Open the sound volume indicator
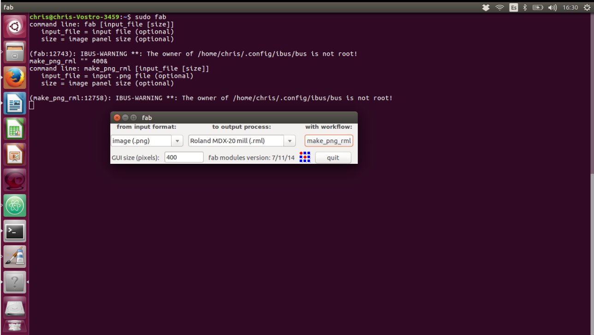Image resolution: width=594 pixels, height=335 pixels. tap(552, 7)
